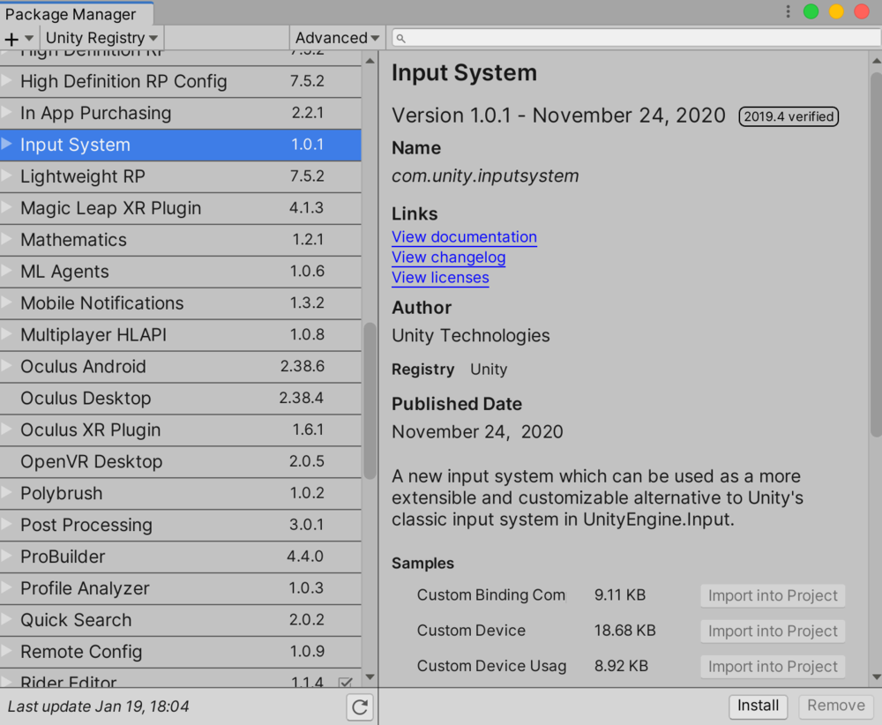The height and width of the screenshot is (725, 882).
Task: Select the Remote Config package
Action: (x=180, y=652)
